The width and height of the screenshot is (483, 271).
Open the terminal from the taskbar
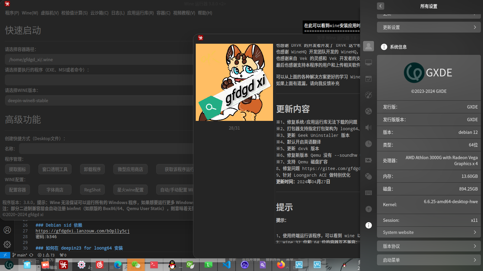(154, 265)
